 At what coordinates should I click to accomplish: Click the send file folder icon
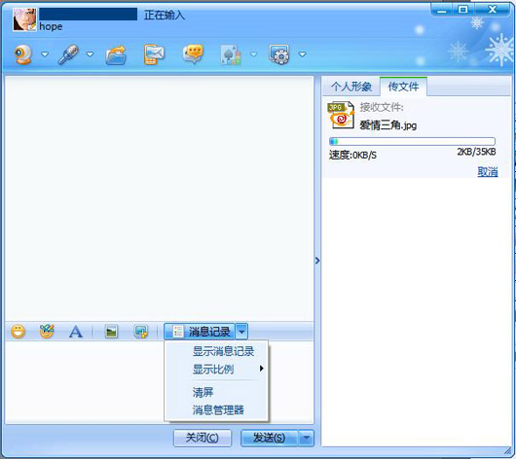(x=116, y=54)
